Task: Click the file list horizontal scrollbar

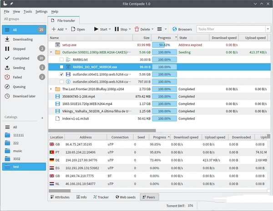Action: 102,130
